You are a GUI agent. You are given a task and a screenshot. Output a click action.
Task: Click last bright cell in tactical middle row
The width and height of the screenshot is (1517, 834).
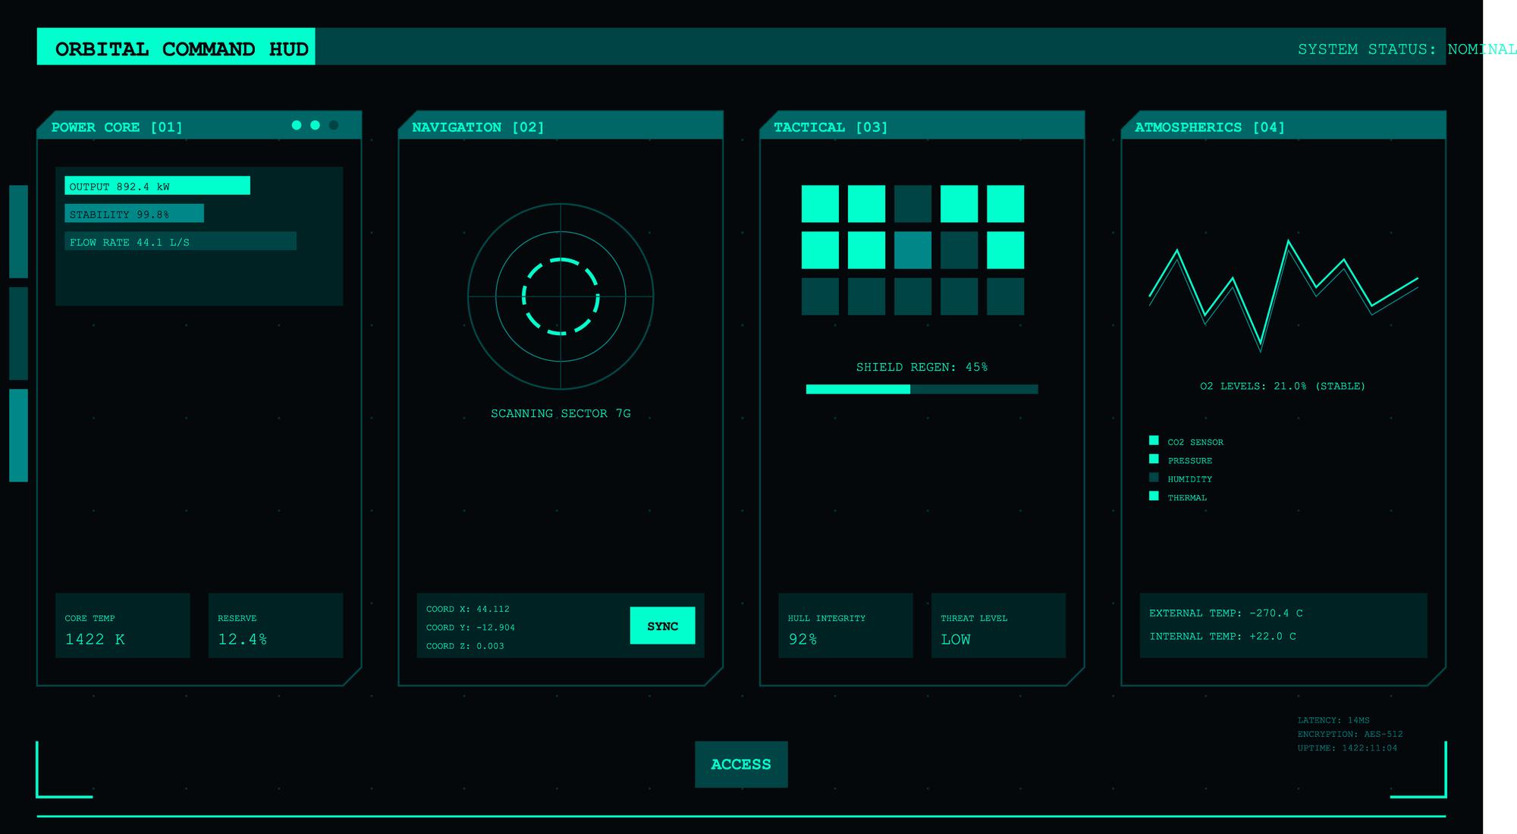(x=1005, y=250)
